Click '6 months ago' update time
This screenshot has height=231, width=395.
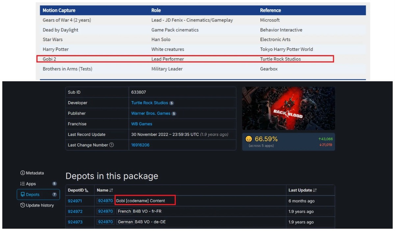click(302, 201)
